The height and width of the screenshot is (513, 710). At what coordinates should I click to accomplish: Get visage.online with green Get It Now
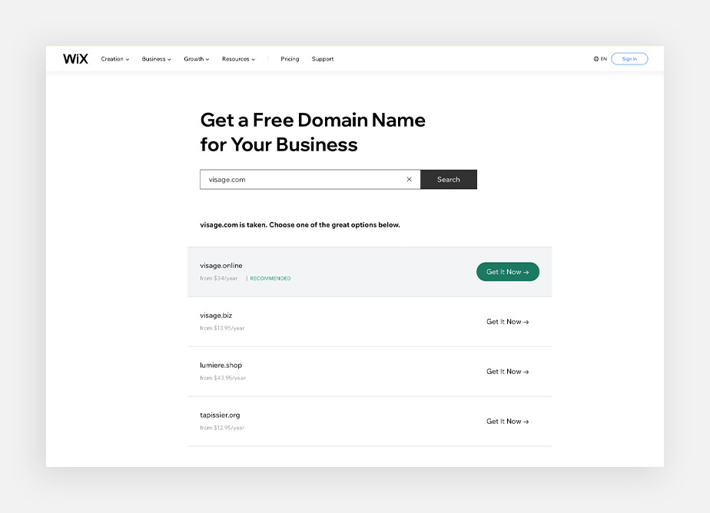(508, 272)
